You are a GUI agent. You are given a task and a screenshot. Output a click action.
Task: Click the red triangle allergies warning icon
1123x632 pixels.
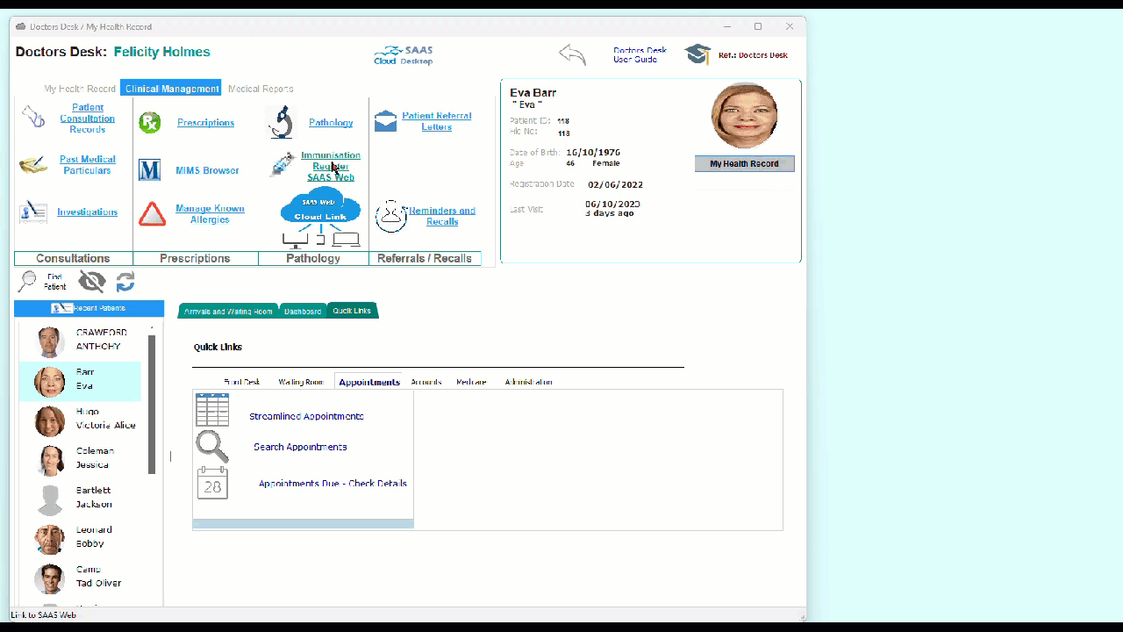pyautogui.click(x=152, y=214)
